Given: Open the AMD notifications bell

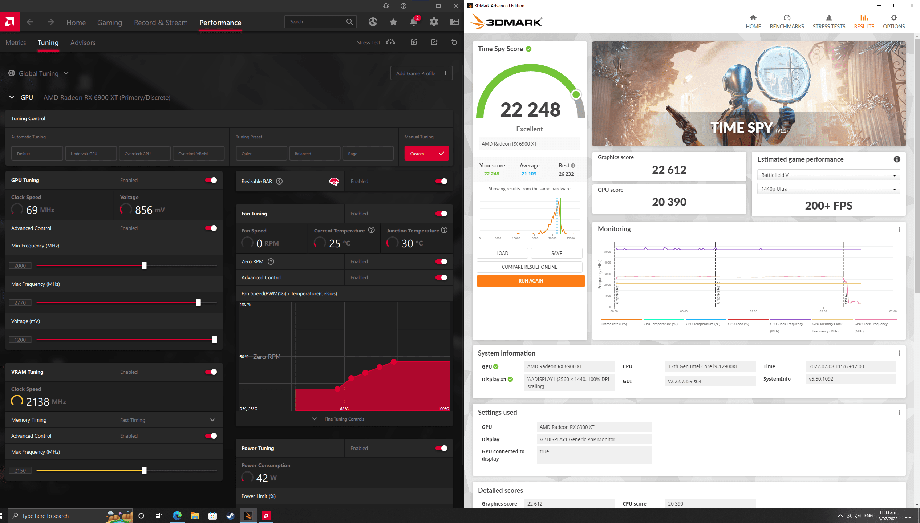Looking at the screenshot, I should point(413,22).
